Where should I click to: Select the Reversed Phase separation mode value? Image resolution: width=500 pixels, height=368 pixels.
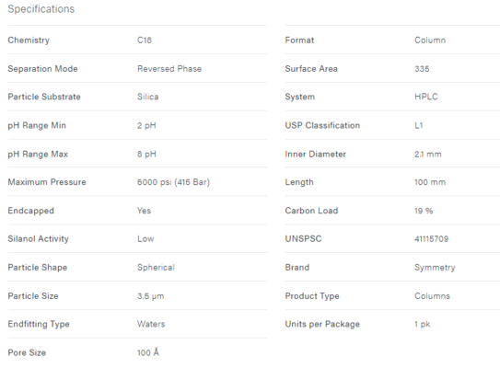tap(169, 68)
